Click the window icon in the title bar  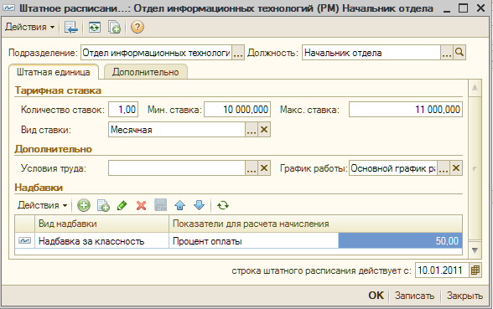point(8,8)
